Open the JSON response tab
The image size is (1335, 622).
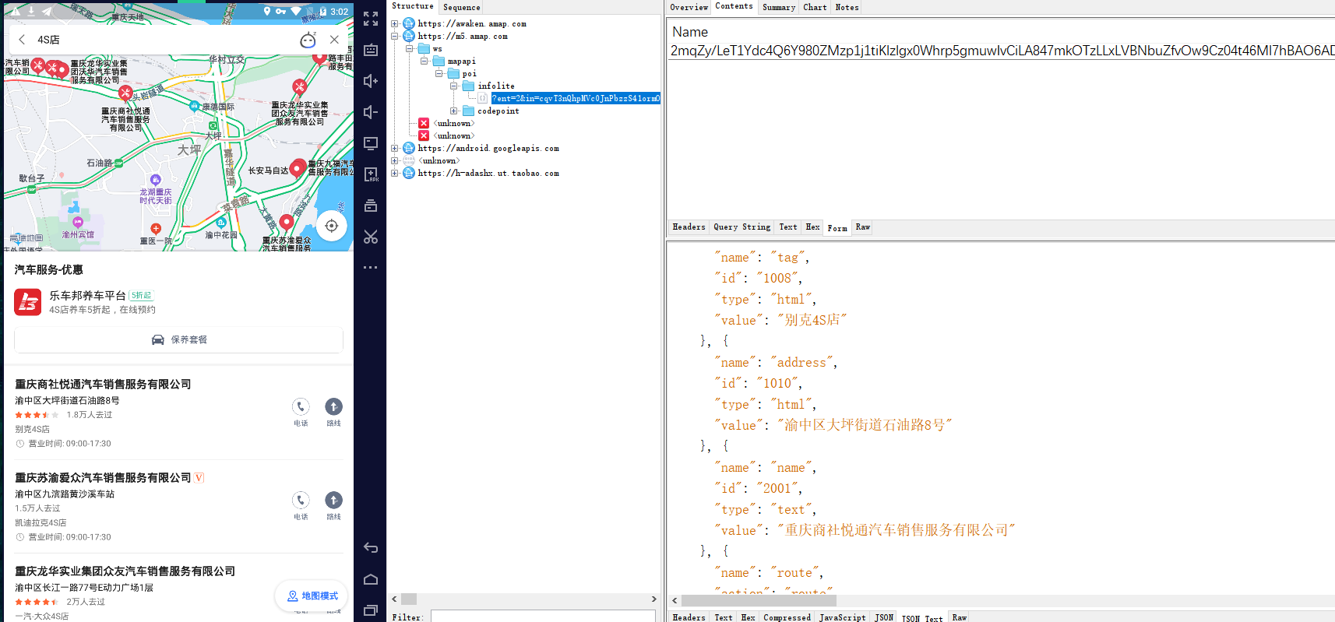(x=884, y=617)
